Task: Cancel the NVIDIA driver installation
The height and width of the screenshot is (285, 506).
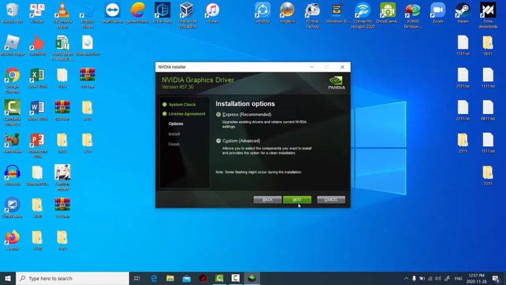Action: [x=331, y=200]
